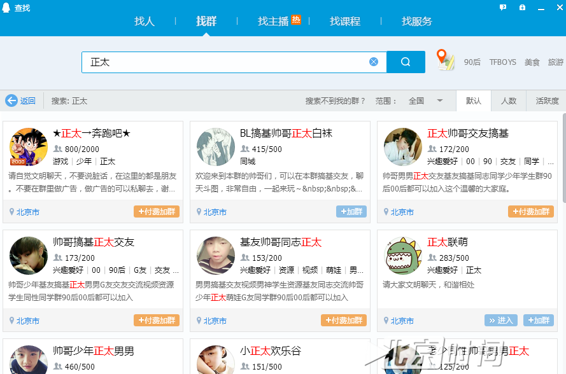The width and height of the screenshot is (566, 374).
Task: Clear the 正太 search text via the x icon
Action: (x=374, y=61)
